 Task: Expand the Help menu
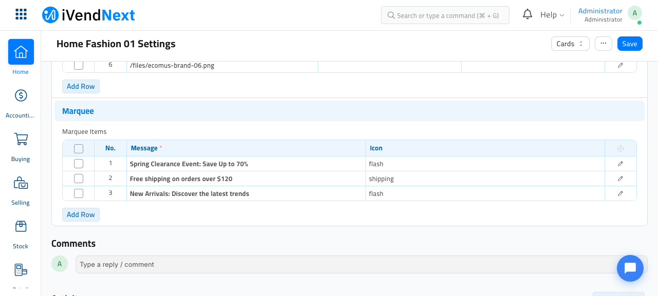[x=552, y=15]
